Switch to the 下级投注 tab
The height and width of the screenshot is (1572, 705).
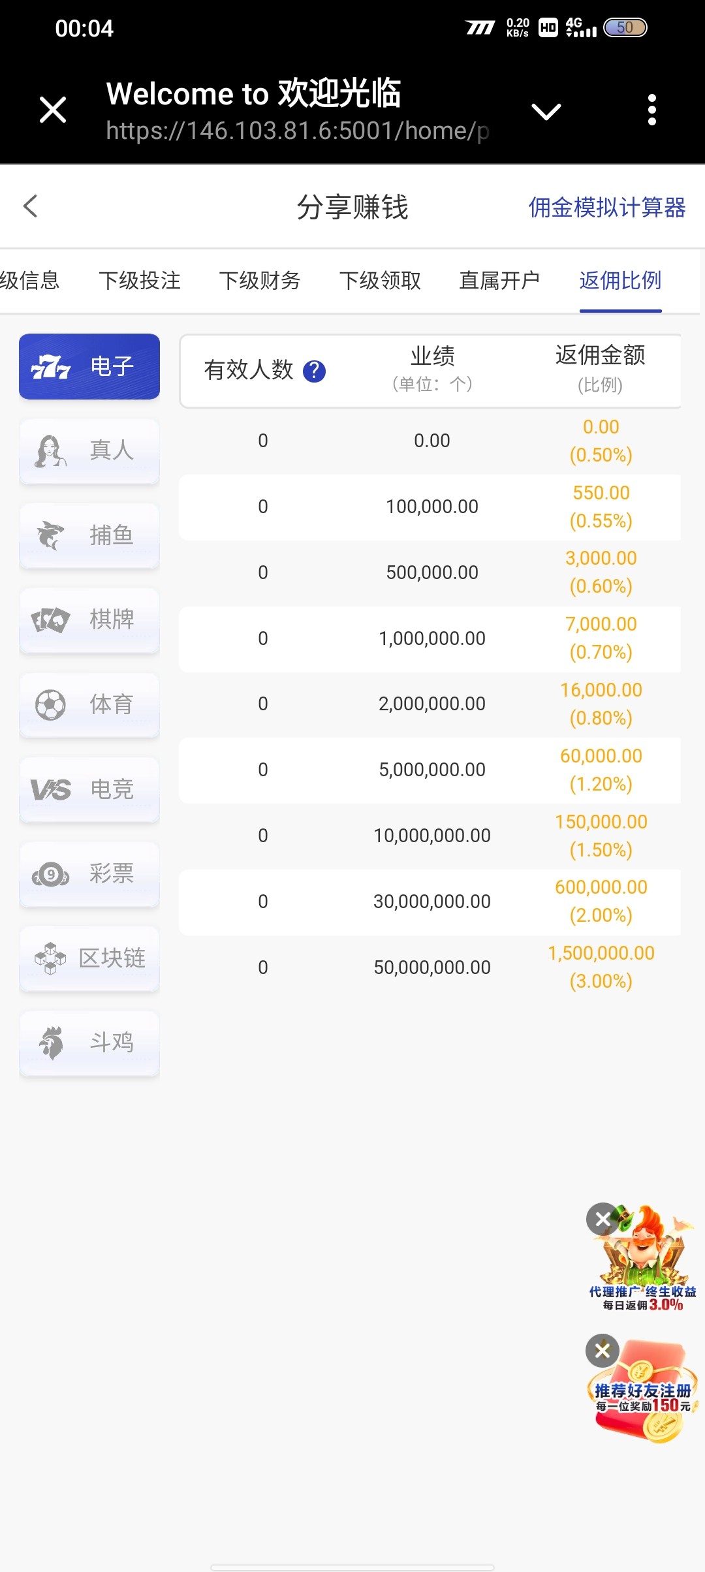coord(140,281)
